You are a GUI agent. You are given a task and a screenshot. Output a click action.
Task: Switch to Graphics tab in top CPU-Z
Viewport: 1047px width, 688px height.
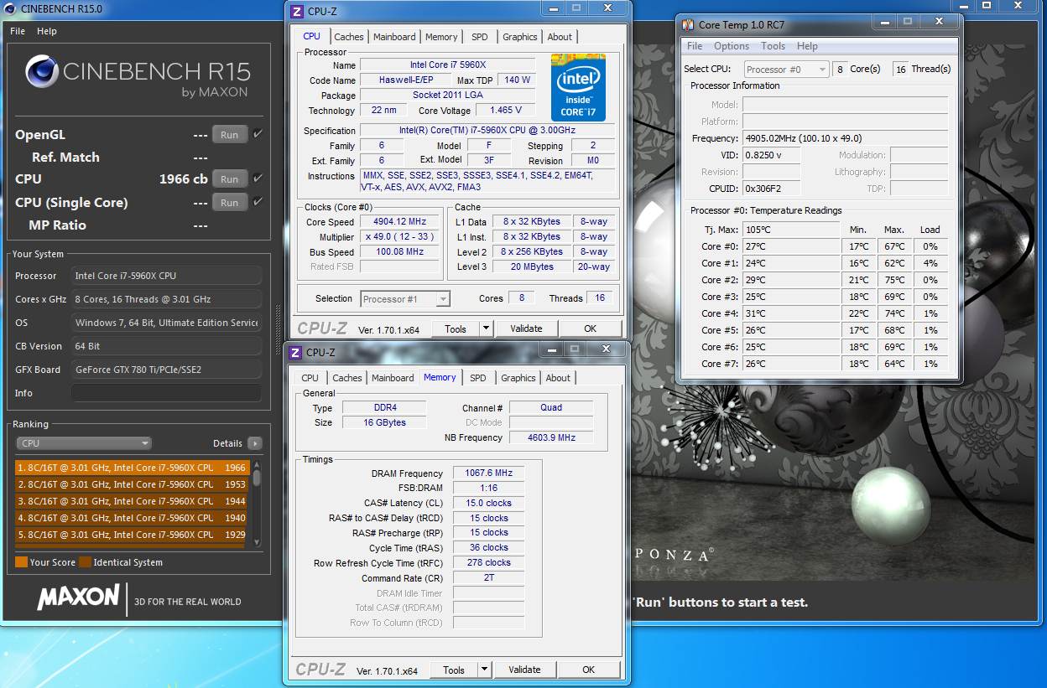point(520,37)
